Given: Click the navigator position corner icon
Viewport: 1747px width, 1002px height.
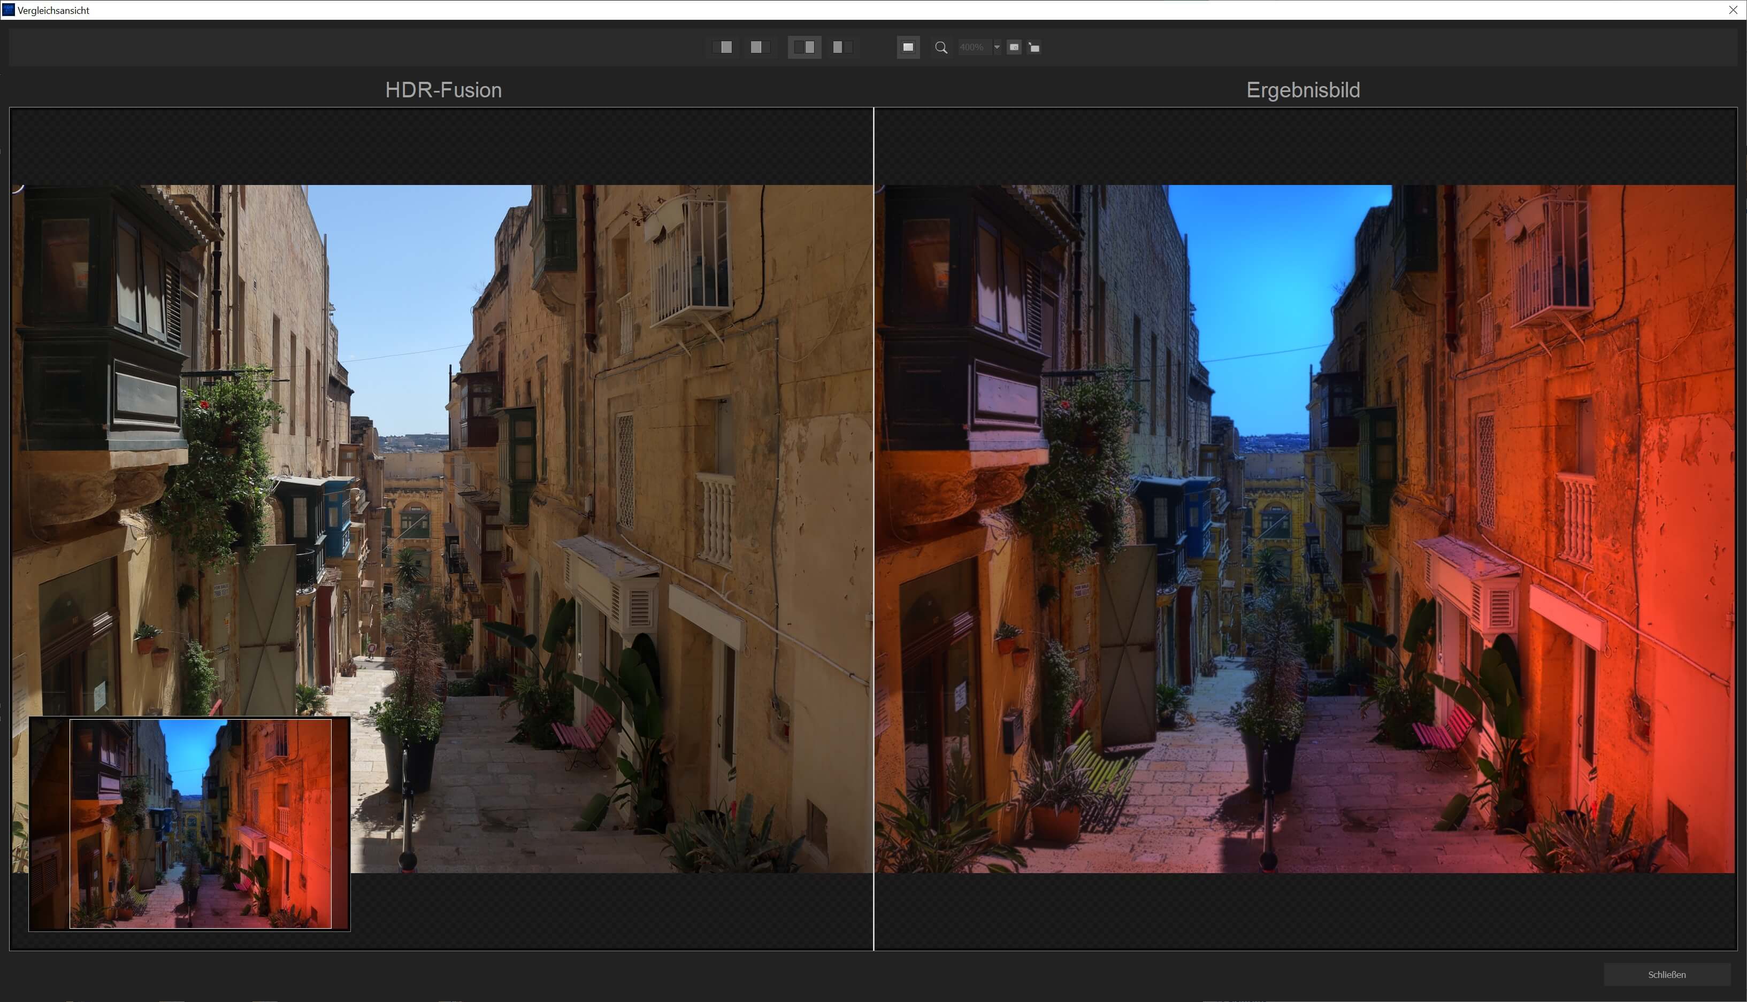Looking at the screenshot, I should click(1034, 48).
